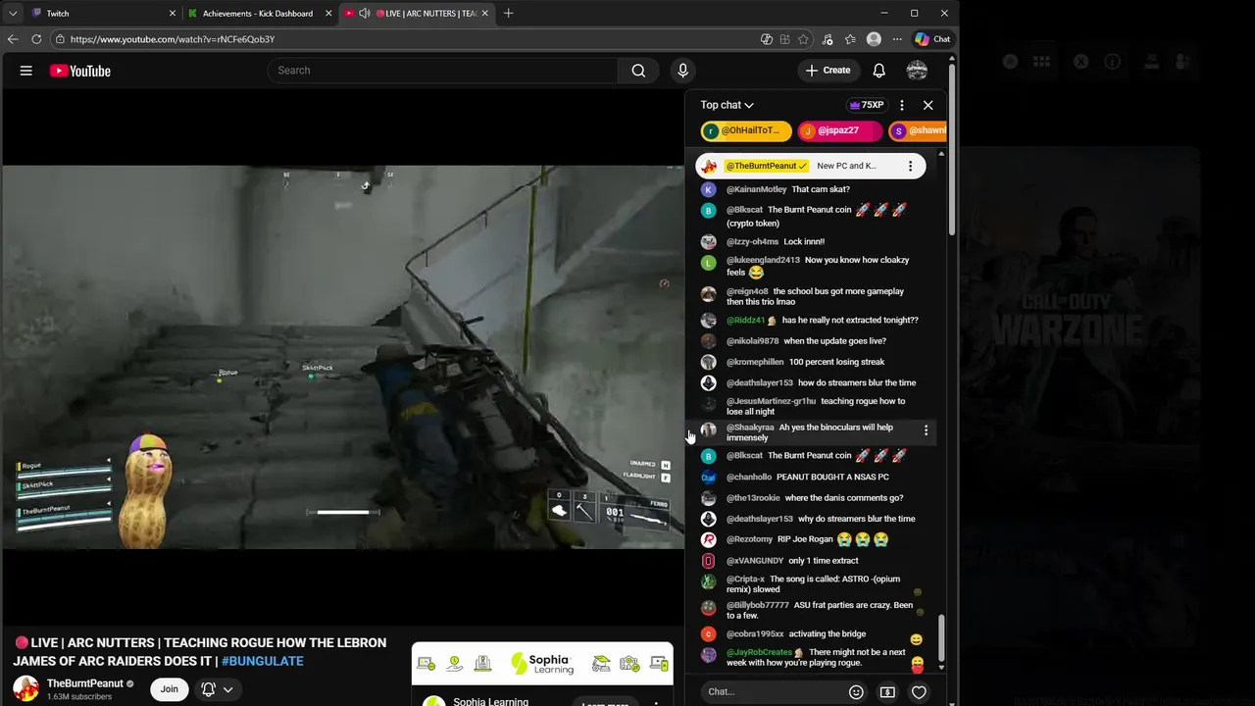Open the #BUNGULATE hashtag link
This screenshot has height=706, width=1255.
click(262, 661)
